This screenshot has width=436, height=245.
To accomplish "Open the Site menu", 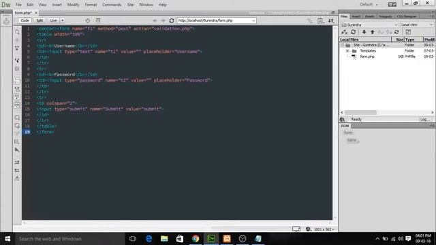I will tap(130, 5).
